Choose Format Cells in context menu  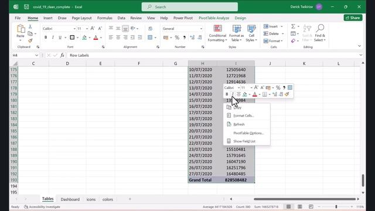tap(247, 115)
